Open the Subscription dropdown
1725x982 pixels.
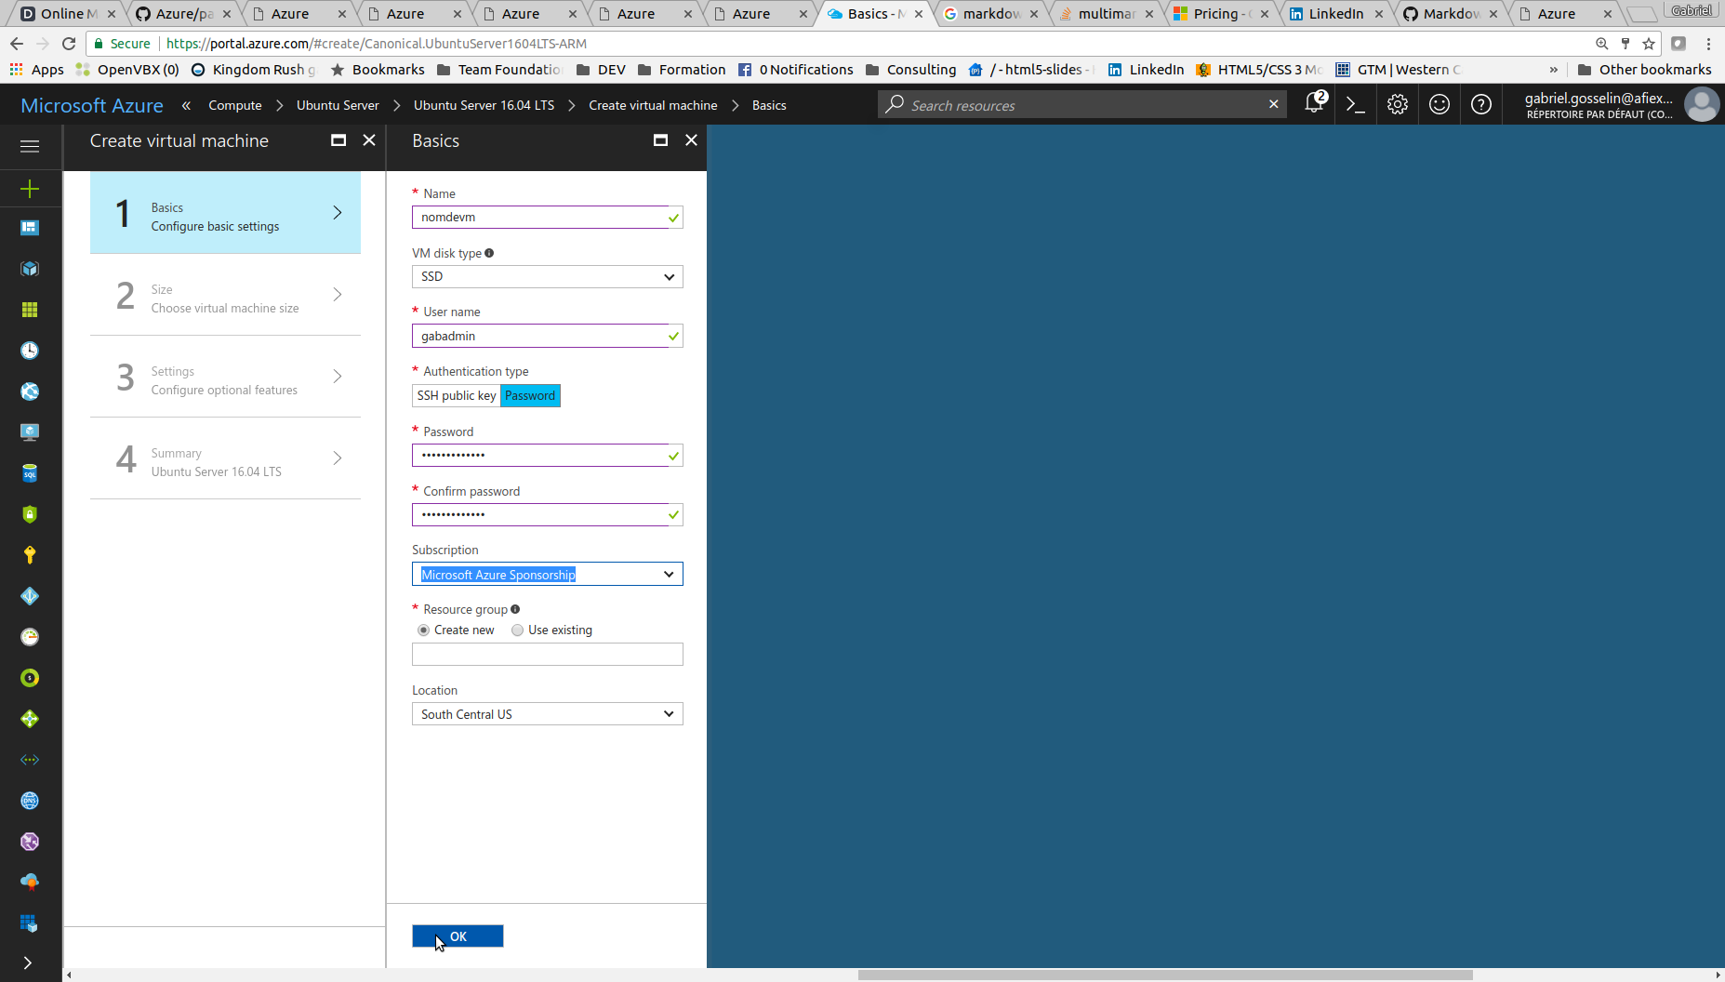tap(547, 575)
